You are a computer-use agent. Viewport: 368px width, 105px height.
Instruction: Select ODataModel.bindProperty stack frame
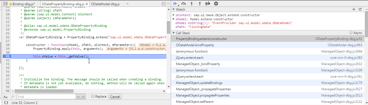[x=268, y=45]
